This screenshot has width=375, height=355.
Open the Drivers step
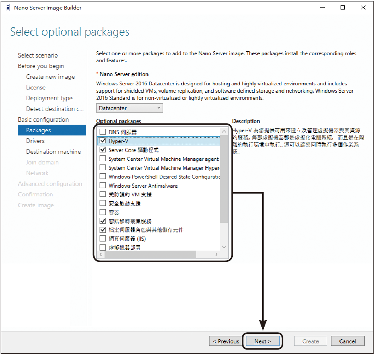click(35, 141)
